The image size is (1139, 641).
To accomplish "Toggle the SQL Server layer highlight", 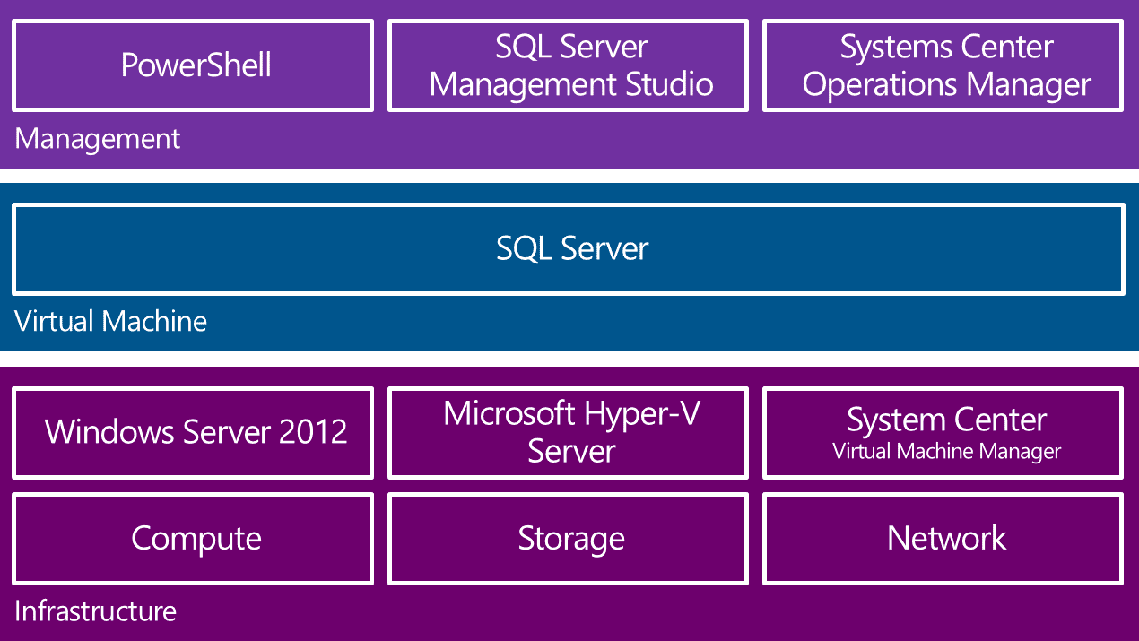I will point(568,249).
